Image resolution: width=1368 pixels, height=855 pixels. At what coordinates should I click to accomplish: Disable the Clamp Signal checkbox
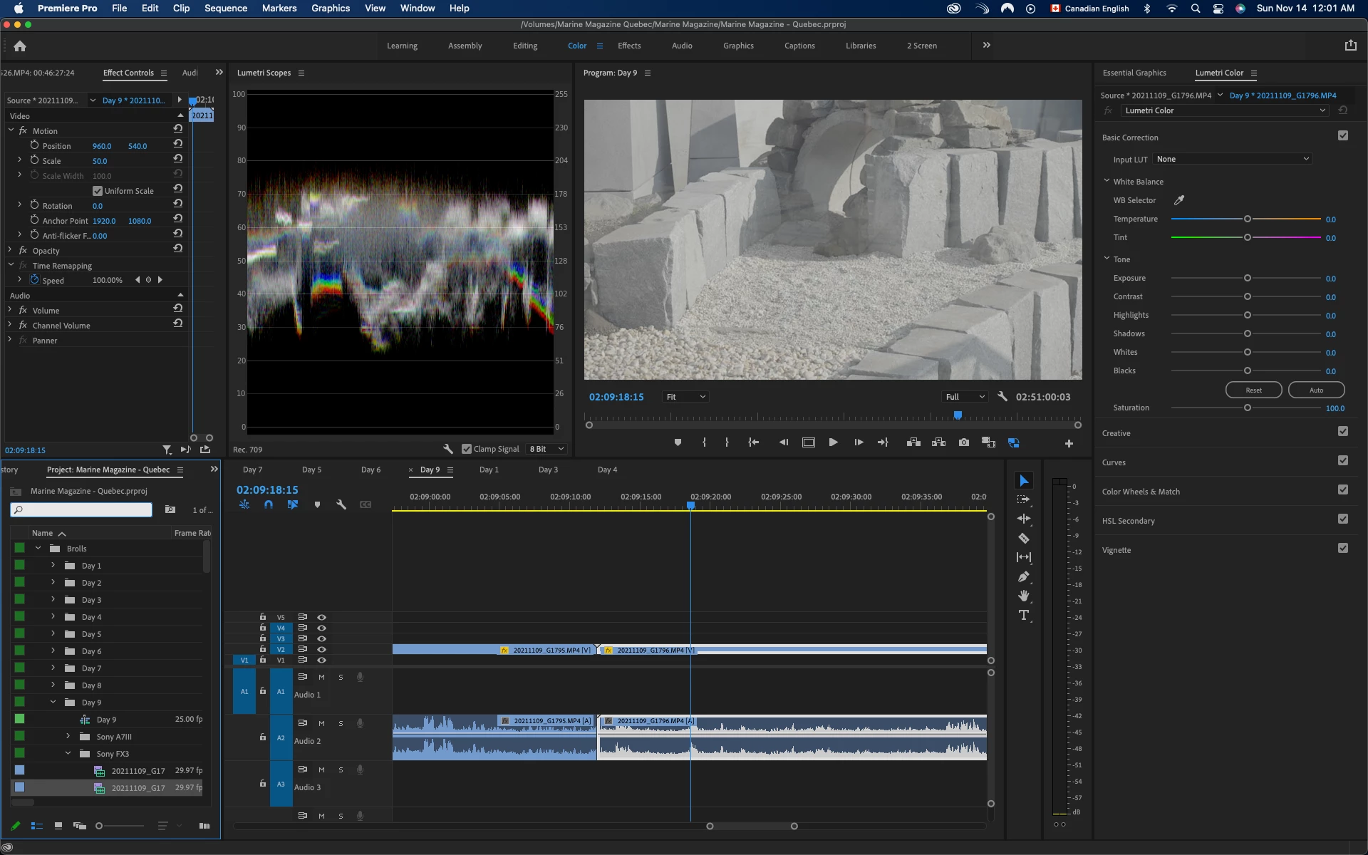[467, 449]
